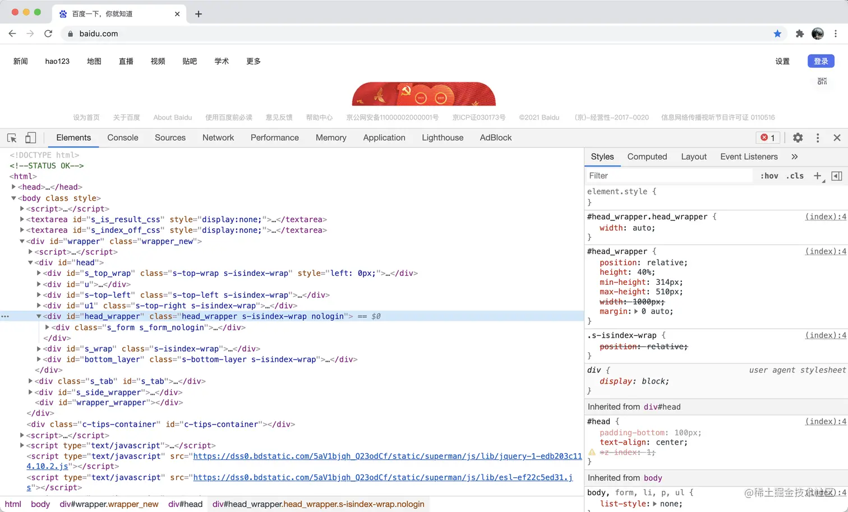The height and width of the screenshot is (512, 848).
Task: Collapse the div#wrapper node
Action: pos(22,241)
